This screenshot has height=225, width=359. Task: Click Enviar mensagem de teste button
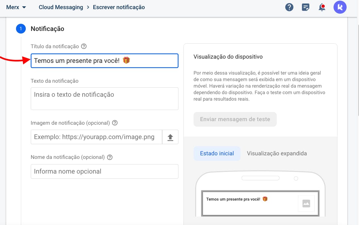tap(235, 119)
